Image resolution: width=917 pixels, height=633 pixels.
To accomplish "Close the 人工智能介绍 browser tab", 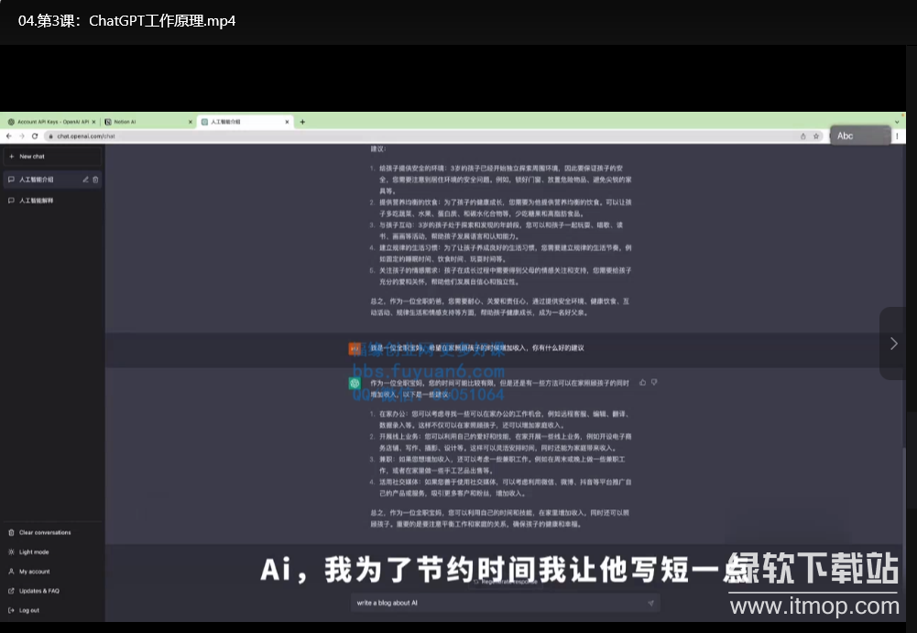I will click(x=287, y=122).
